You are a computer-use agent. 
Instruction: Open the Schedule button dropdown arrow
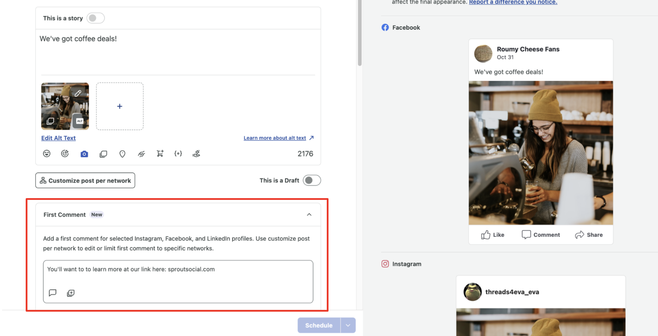(x=348, y=325)
